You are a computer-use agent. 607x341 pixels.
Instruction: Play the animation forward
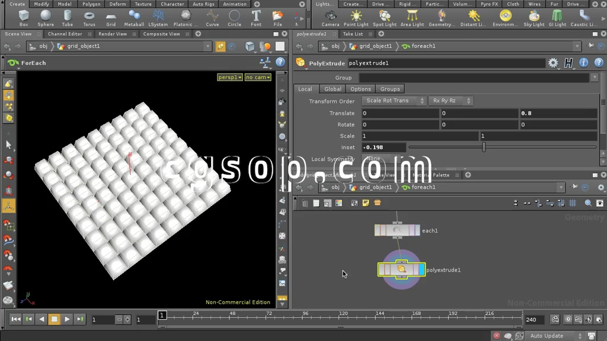tap(67, 319)
